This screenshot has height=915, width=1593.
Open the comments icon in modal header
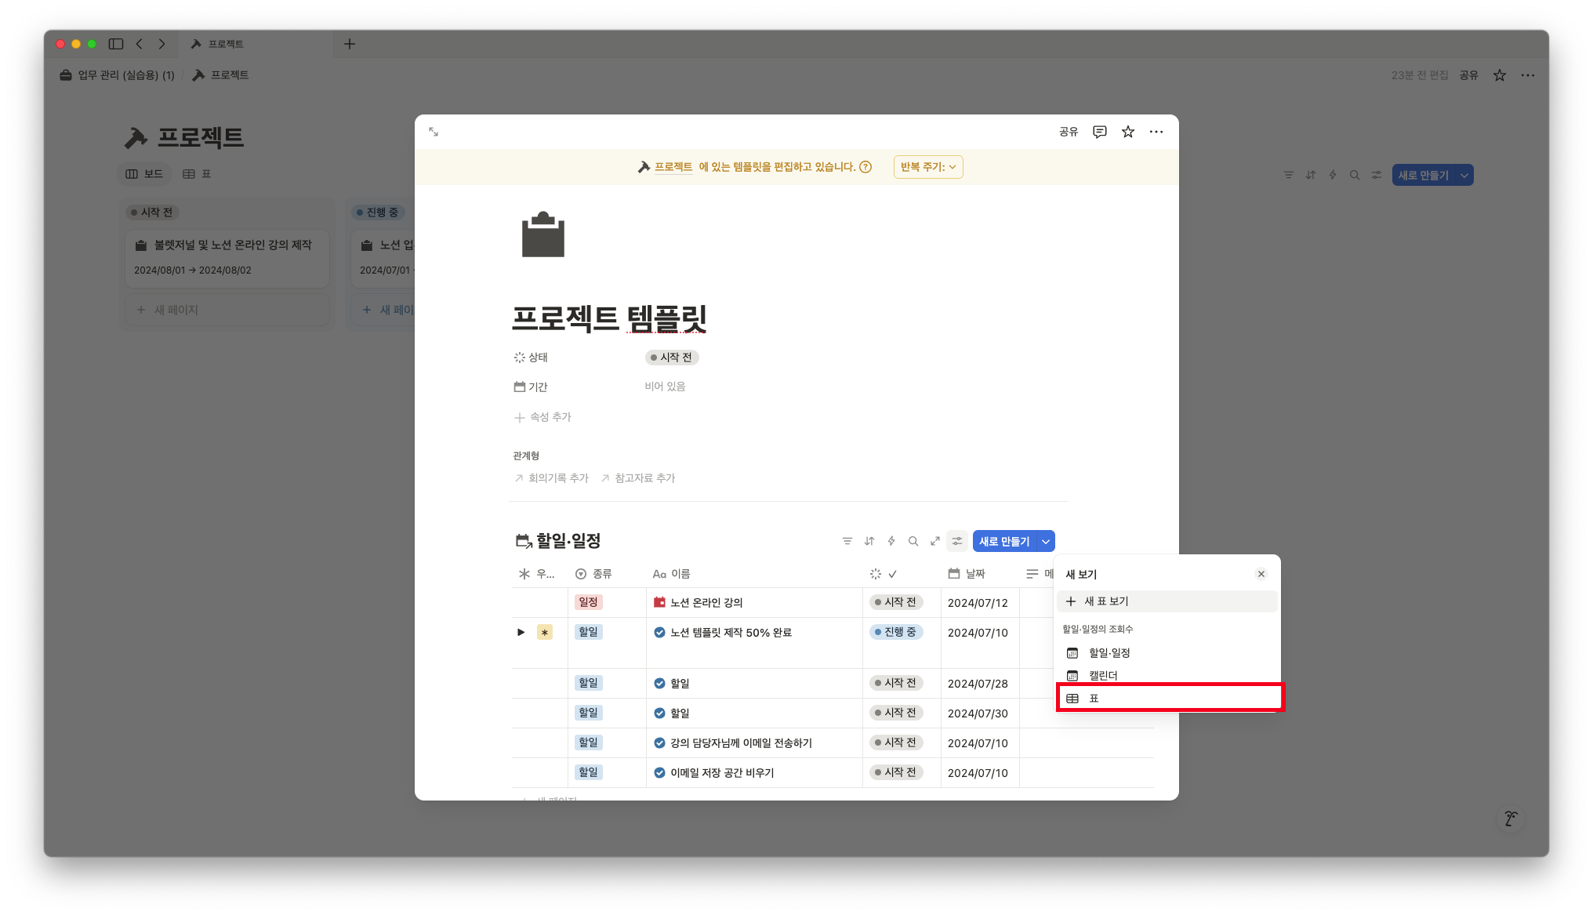1099,132
